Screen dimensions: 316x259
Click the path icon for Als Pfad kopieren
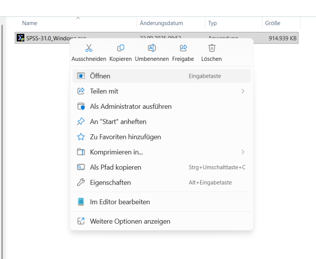81,167
